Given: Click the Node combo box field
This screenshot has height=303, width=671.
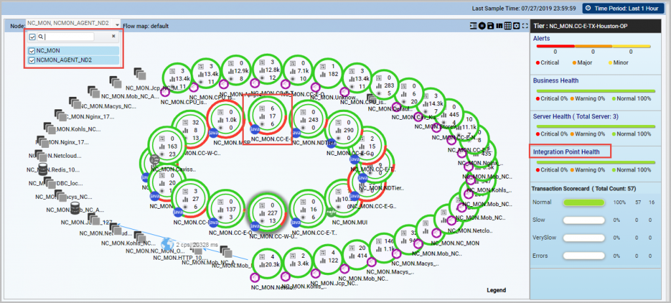Looking at the screenshot, I should point(73,23).
